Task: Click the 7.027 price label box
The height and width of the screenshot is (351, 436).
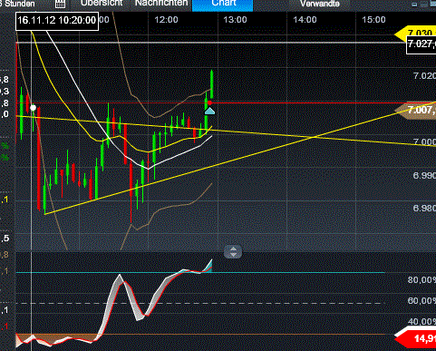Action: pos(421,44)
